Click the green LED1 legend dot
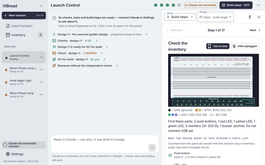Viewport: 265px width, 165px height. pos(170,115)
